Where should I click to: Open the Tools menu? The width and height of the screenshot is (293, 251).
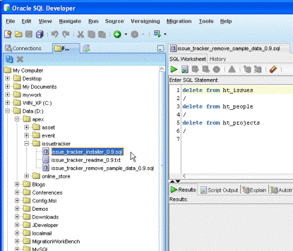(206, 21)
